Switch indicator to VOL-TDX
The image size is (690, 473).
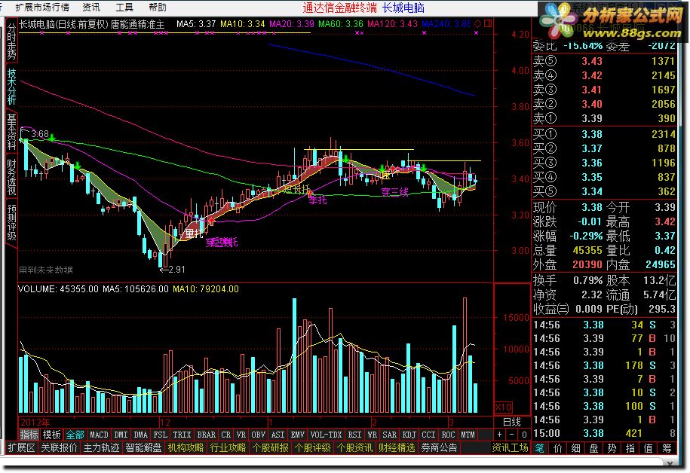tap(326, 435)
